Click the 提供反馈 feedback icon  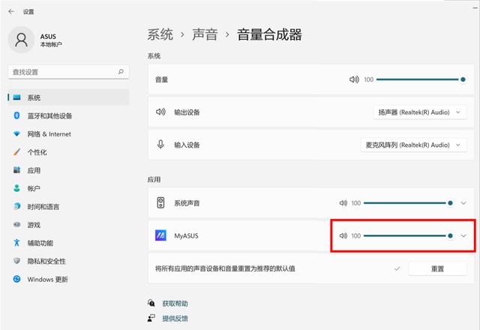click(151, 318)
